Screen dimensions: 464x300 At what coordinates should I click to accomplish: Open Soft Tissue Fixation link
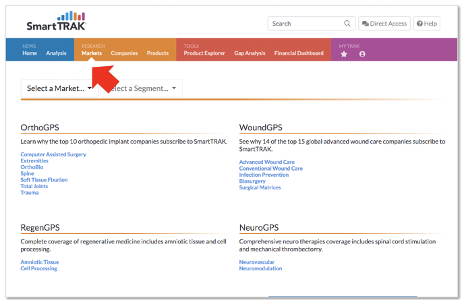tap(44, 180)
